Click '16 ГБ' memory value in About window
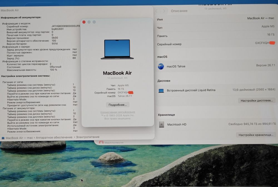Image resolution: width=278 pixels, height=187 pixels. 121,89
